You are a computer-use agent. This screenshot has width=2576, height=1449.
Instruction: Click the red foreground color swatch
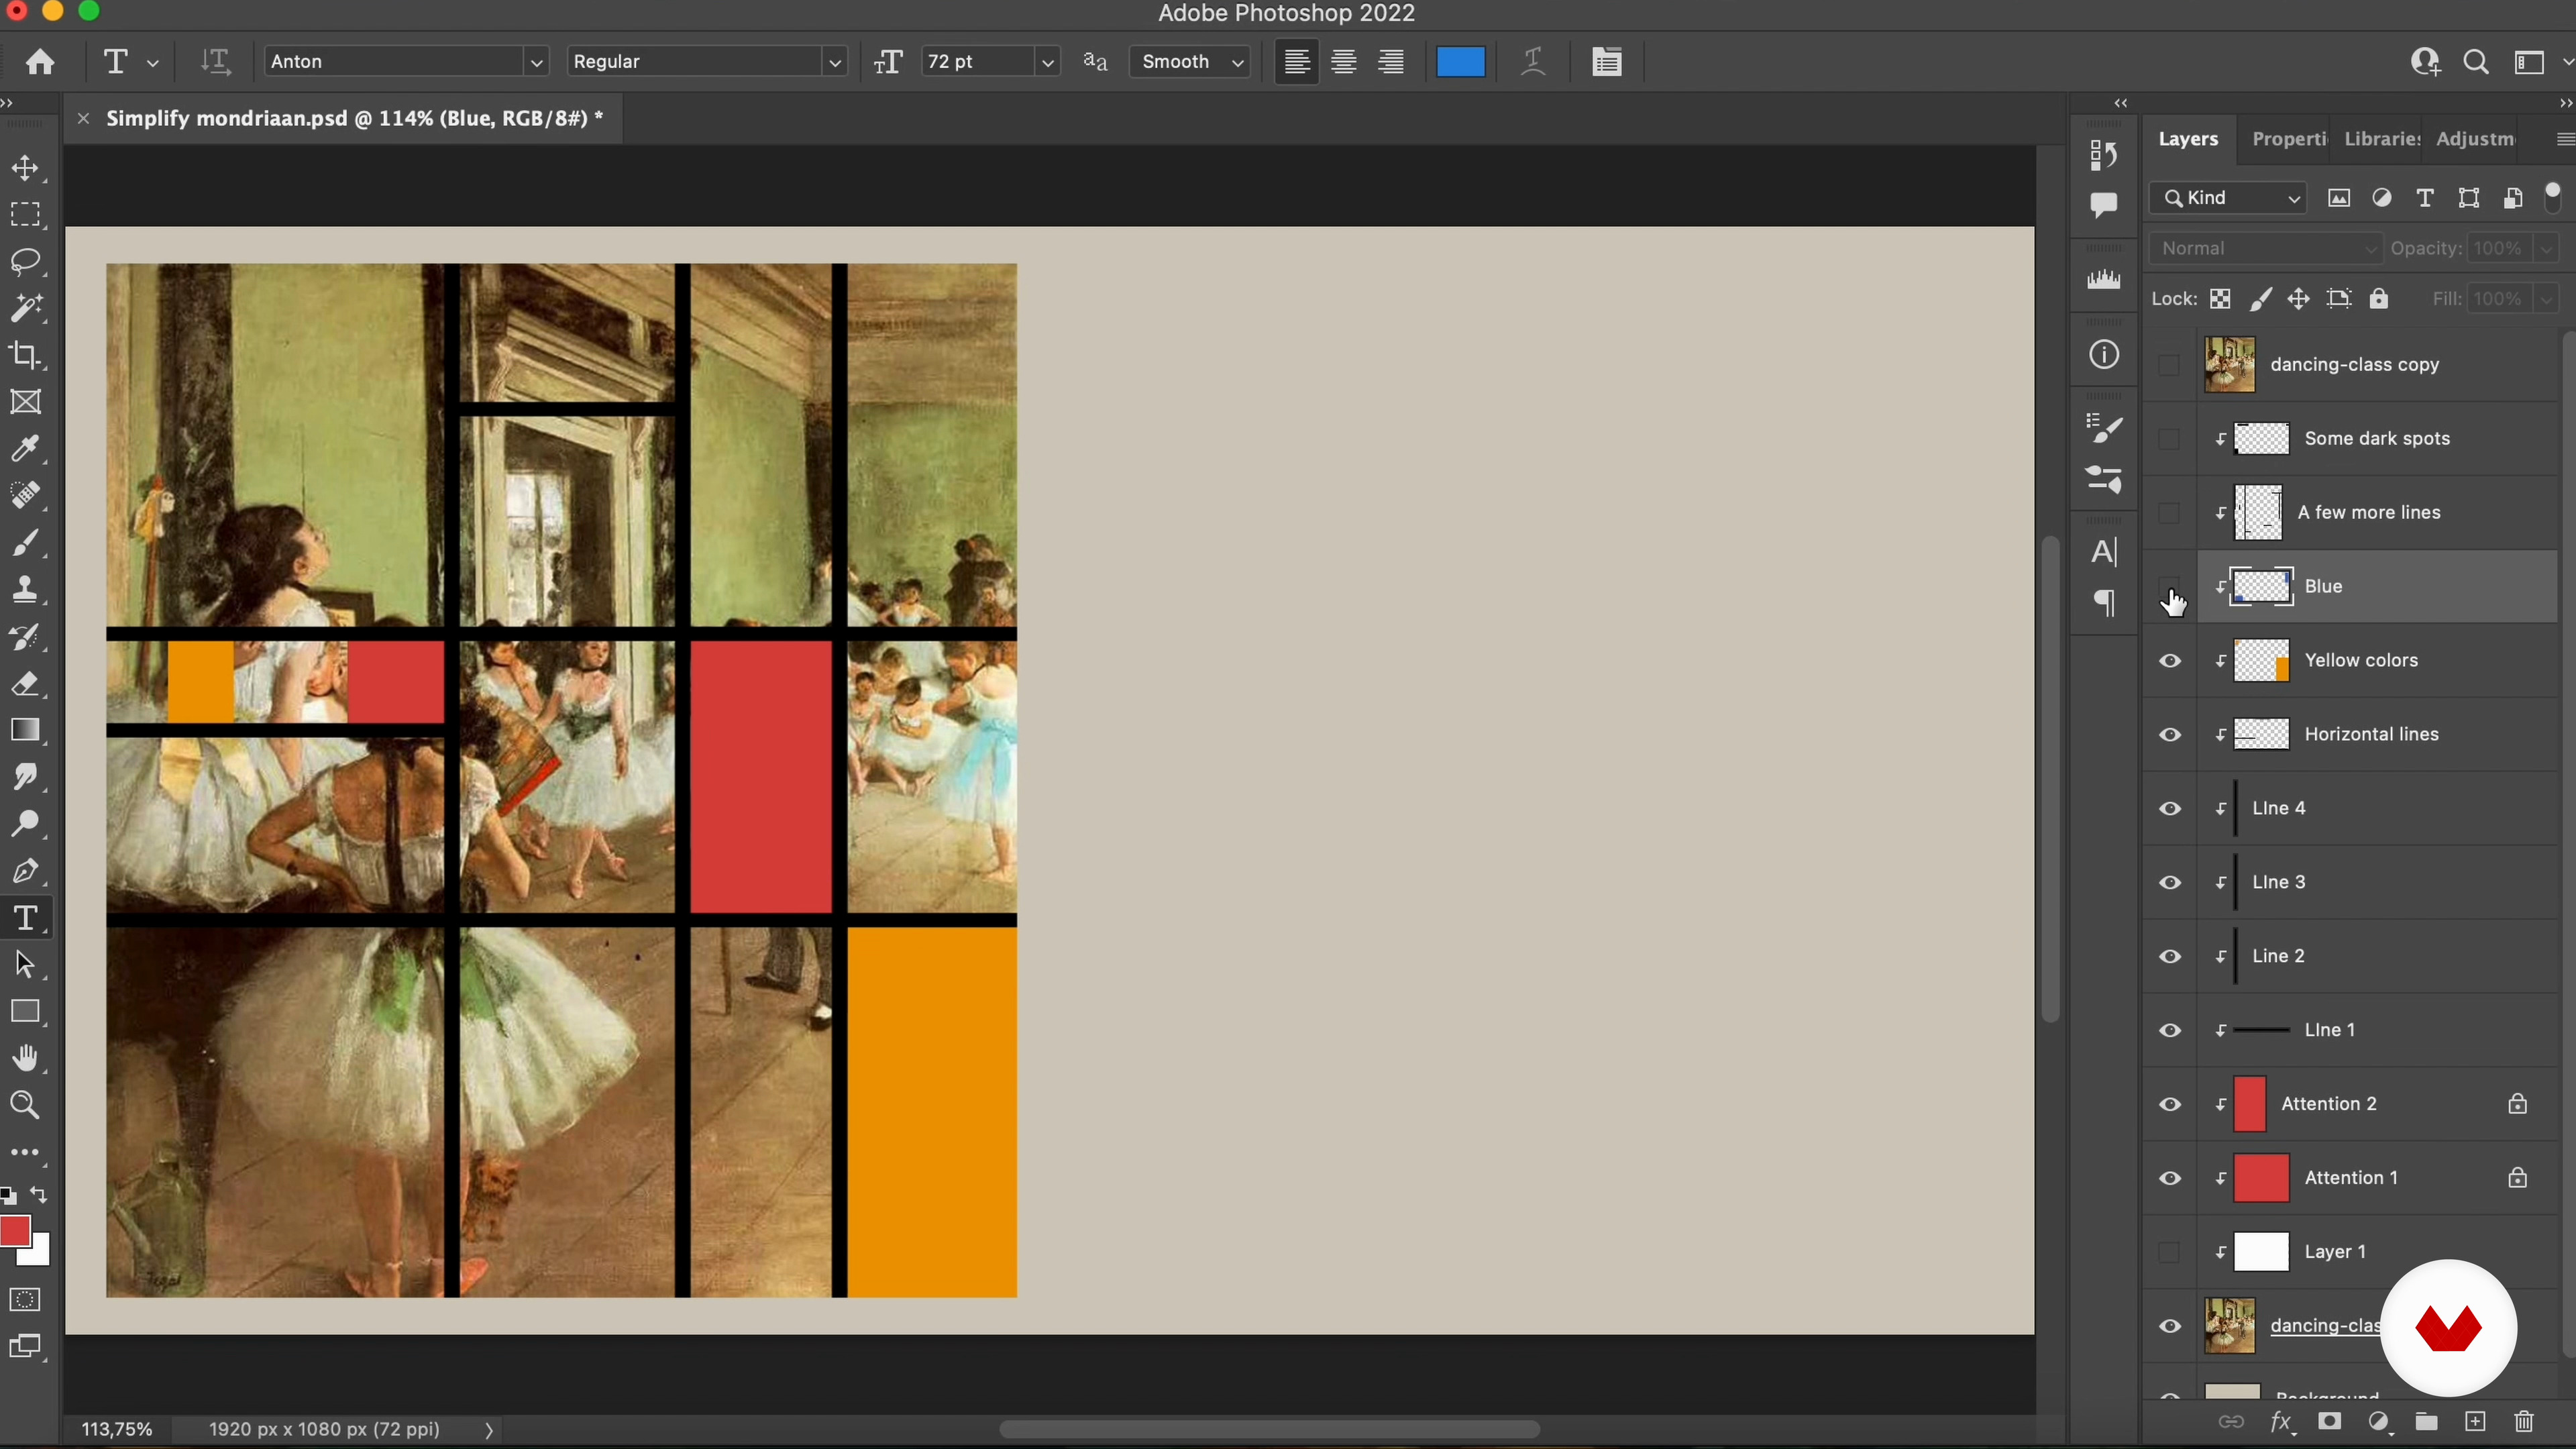tap(14, 1231)
